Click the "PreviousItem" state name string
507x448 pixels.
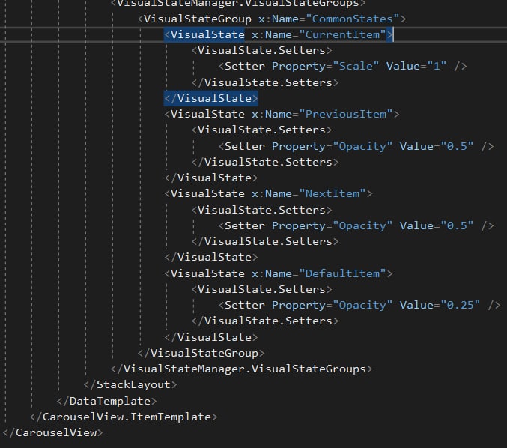coord(346,114)
